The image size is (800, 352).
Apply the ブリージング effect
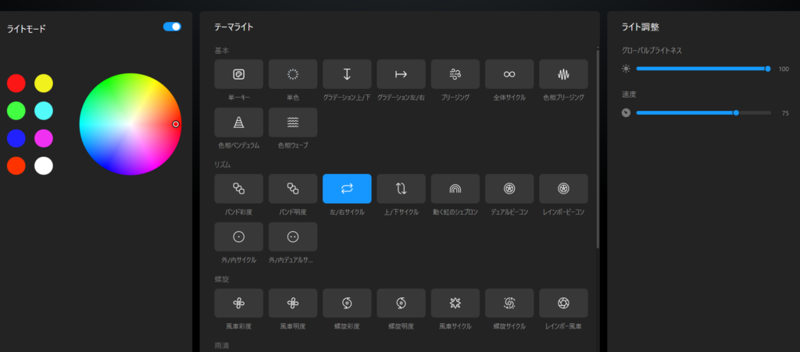455,74
